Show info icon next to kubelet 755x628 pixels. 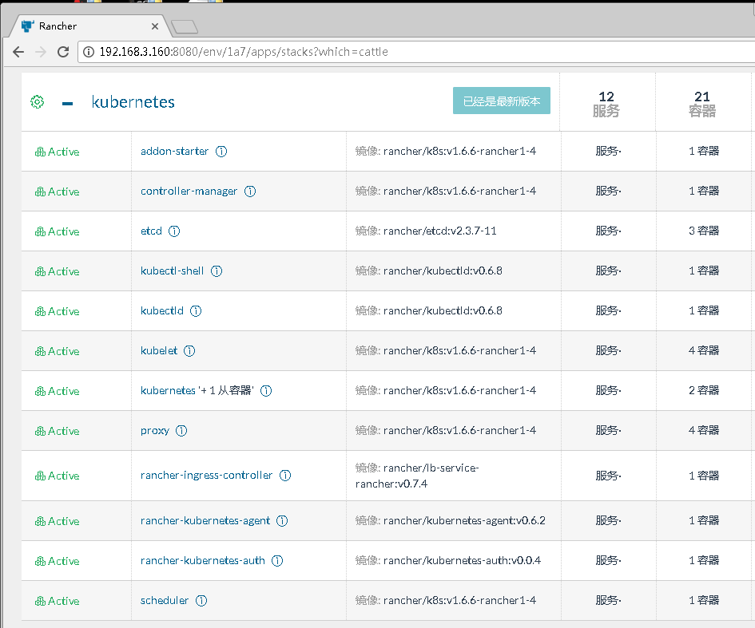189,351
